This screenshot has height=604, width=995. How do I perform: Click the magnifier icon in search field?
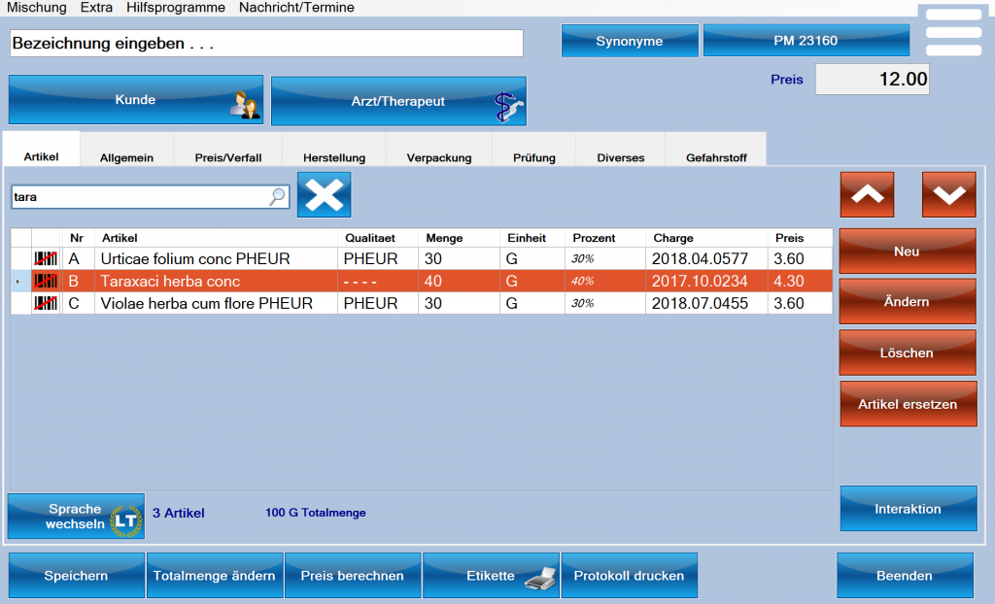click(x=278, y=196)
